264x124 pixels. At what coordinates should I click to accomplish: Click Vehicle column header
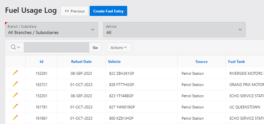click(x=114, y=62)
